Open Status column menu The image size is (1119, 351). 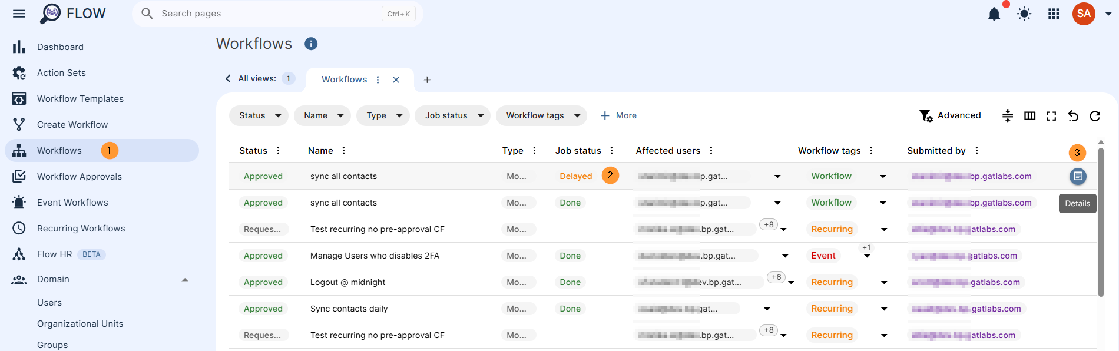click(x=278, y=151)
